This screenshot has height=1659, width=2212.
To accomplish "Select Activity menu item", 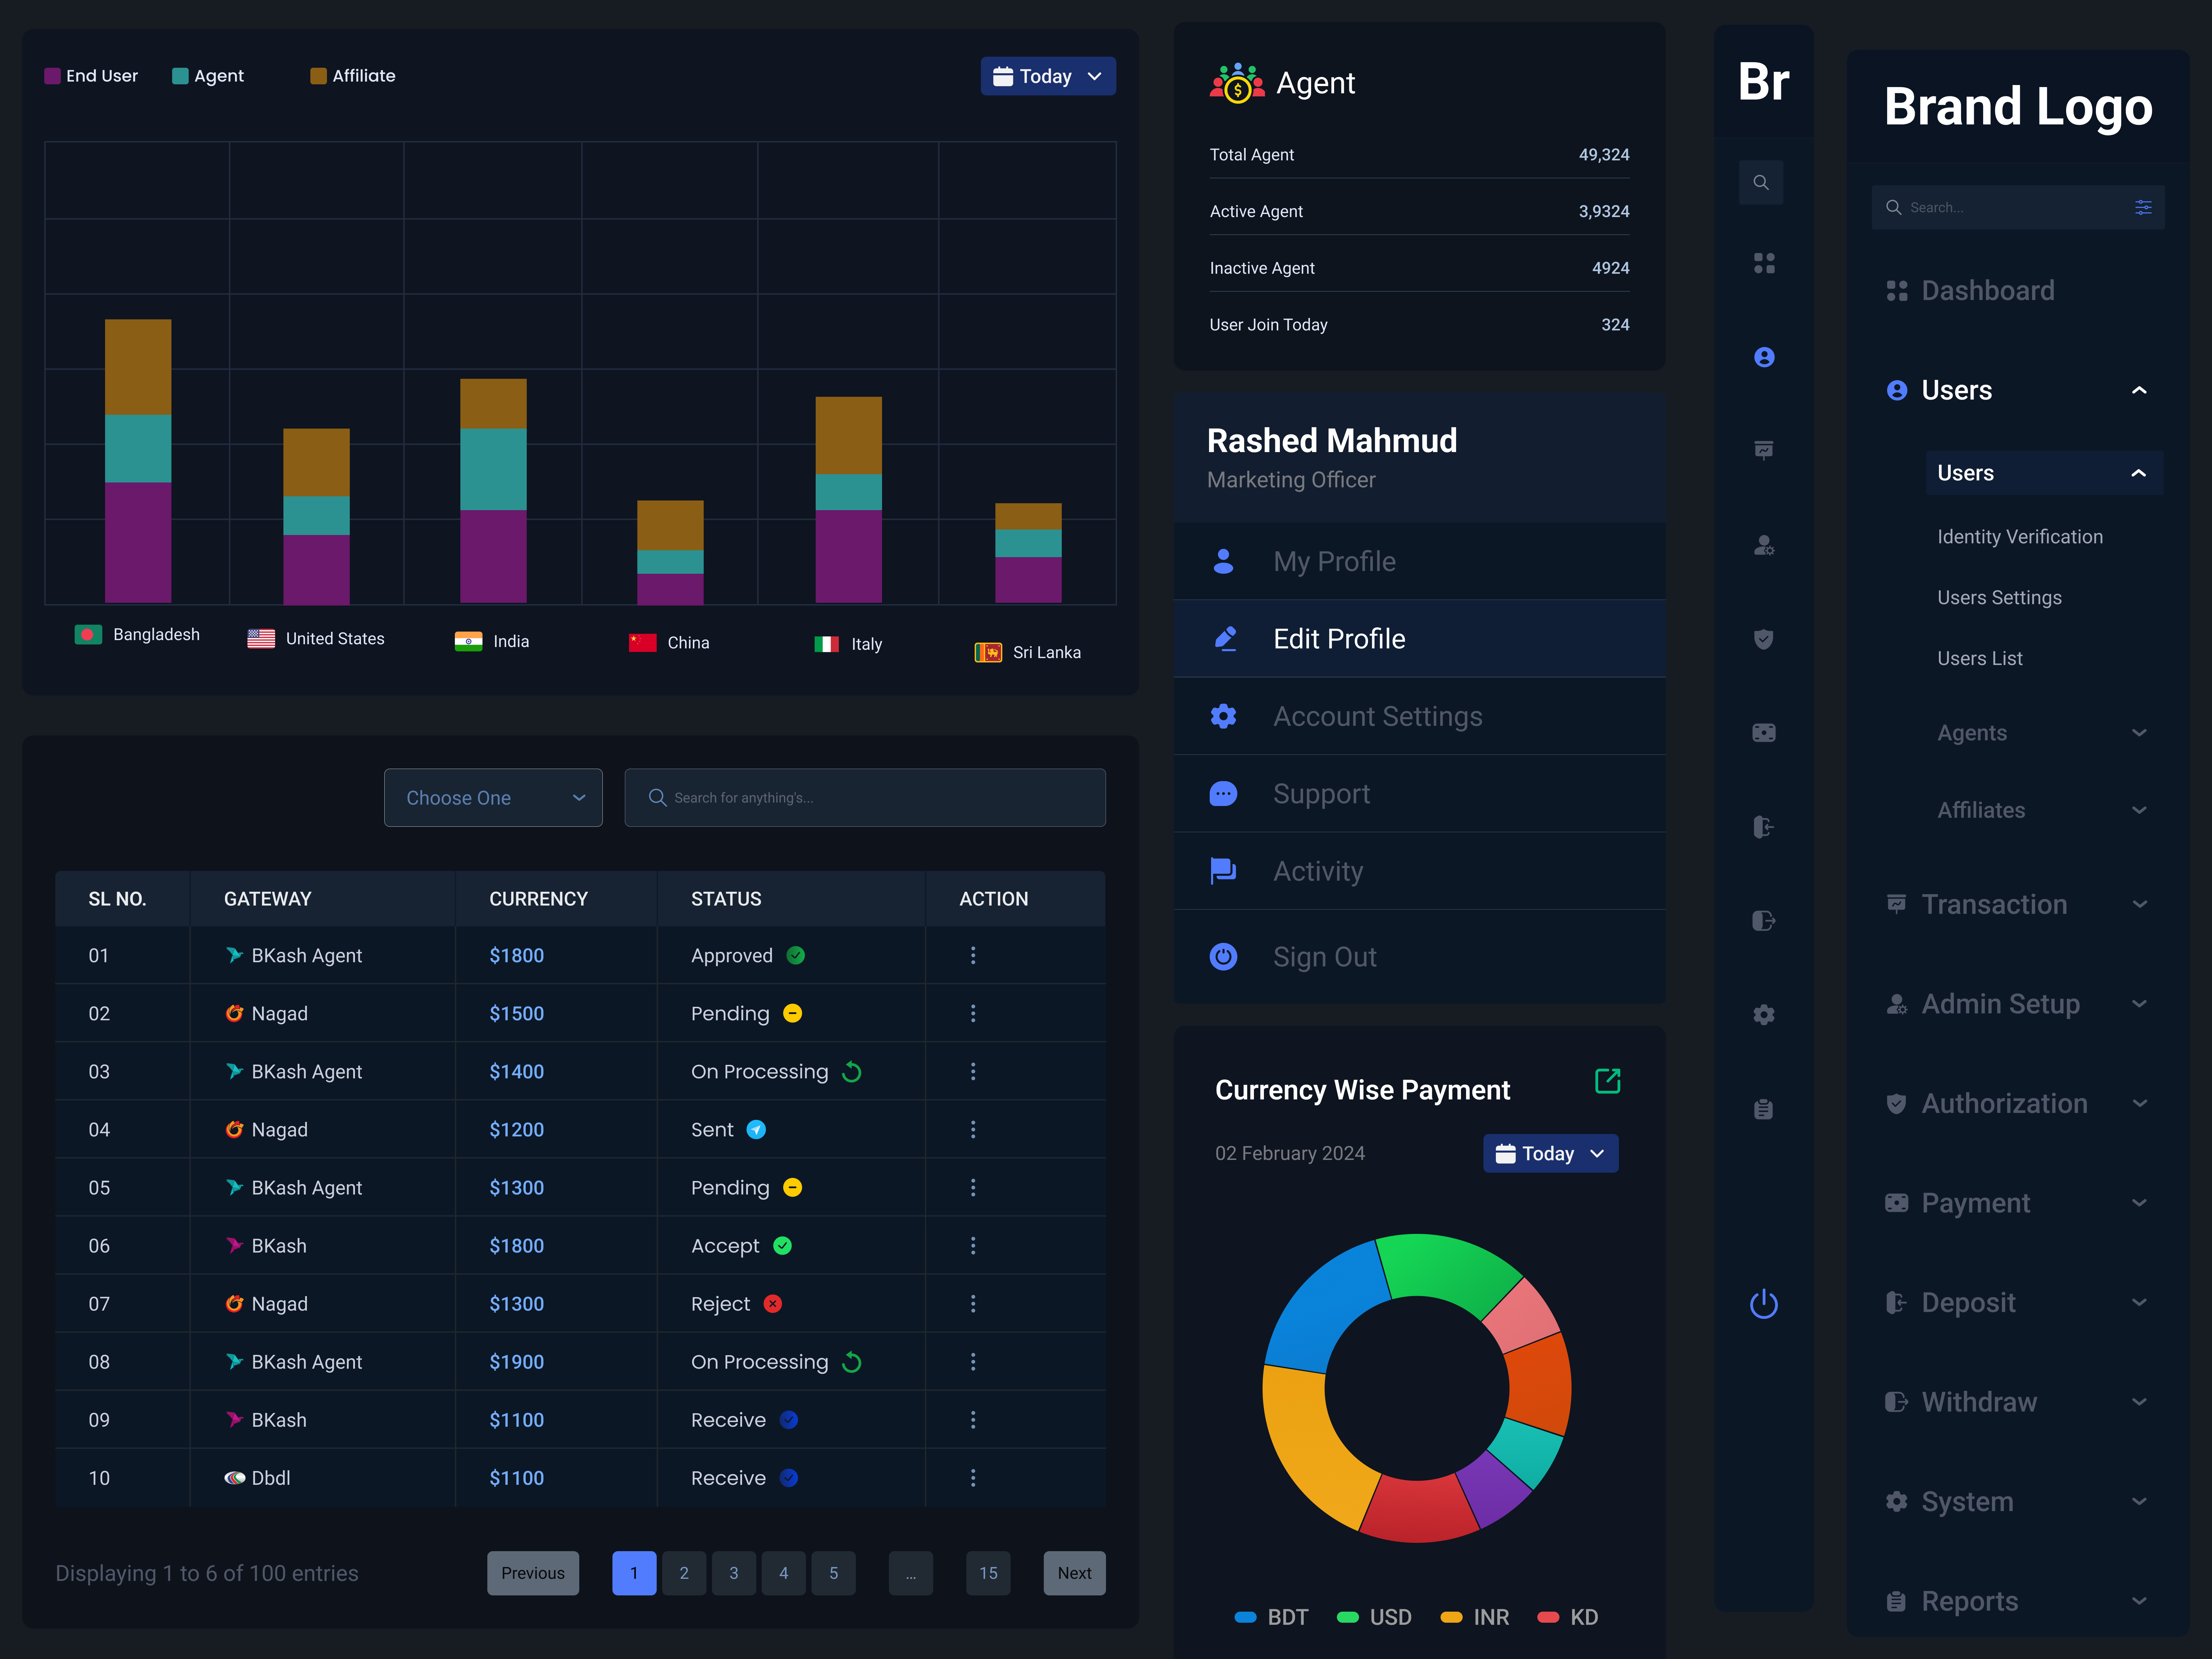I will point(1419,871).
